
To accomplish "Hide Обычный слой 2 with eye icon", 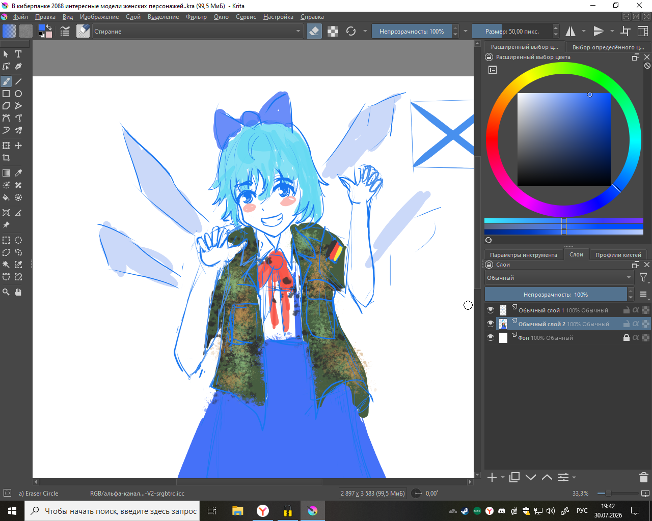I will (491, 324).
